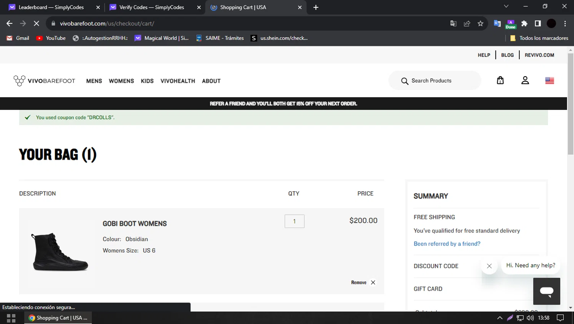Screen dimensions: 574x324
Task: Open the SAIME - Trámites bookmark
Action: 220,38
